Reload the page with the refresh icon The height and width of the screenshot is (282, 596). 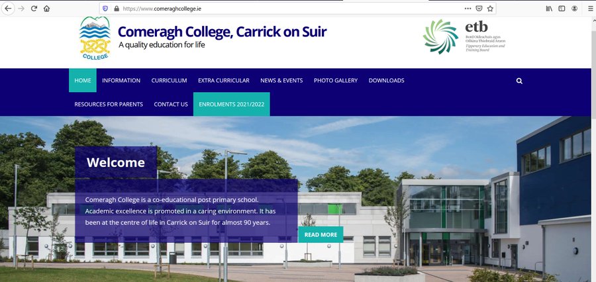pos(34,9)
